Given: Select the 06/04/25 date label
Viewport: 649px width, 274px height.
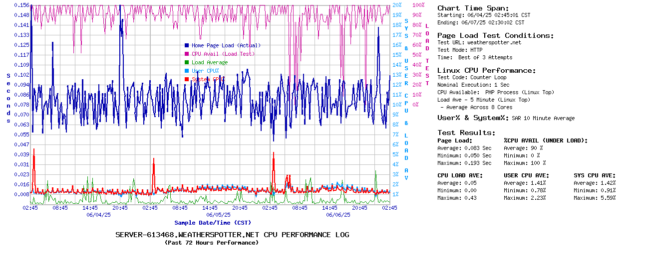Looking at the screenshot, I should click(x=98, y=215).
